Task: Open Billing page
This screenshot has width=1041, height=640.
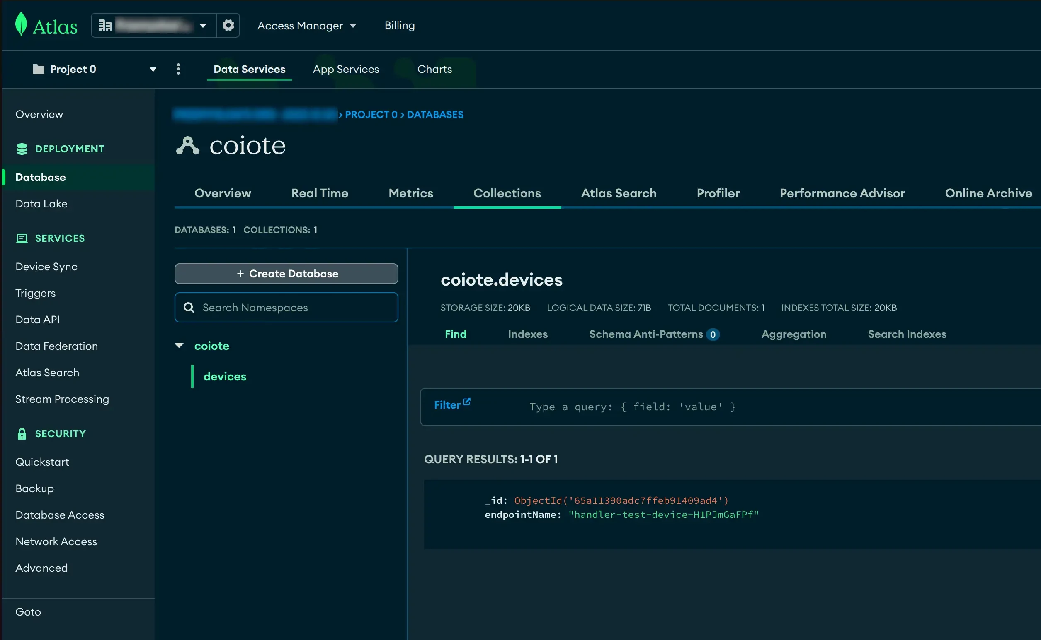Action: point(400,25)
